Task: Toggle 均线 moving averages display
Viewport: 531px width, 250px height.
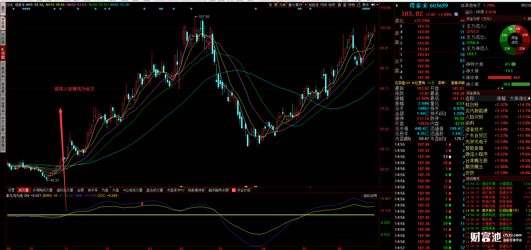Action: pos(324,5)
